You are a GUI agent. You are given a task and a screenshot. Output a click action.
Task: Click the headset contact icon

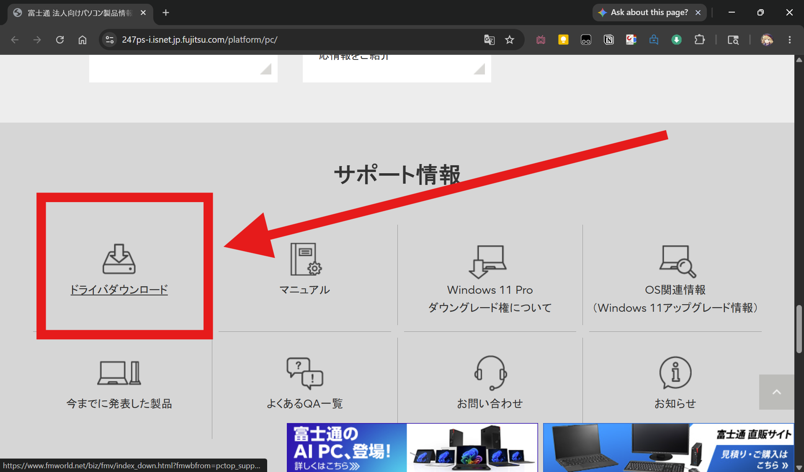coord(490,373)
